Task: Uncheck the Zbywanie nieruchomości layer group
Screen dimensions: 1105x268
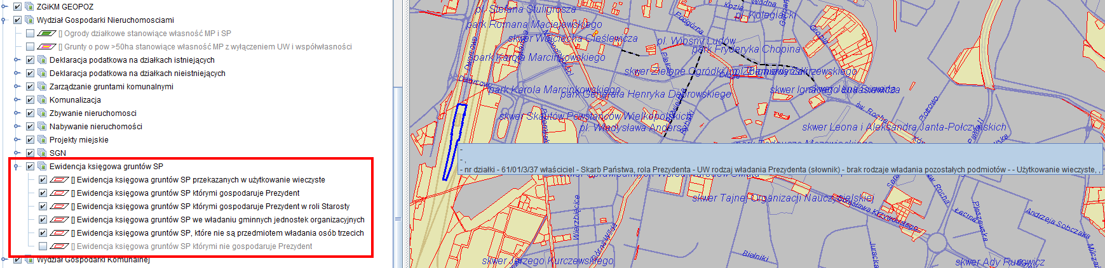Action: click(x=30, y=113)
